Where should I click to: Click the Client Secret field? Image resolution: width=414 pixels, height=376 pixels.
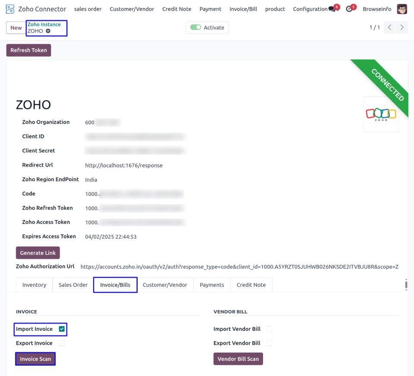point(135,151)
